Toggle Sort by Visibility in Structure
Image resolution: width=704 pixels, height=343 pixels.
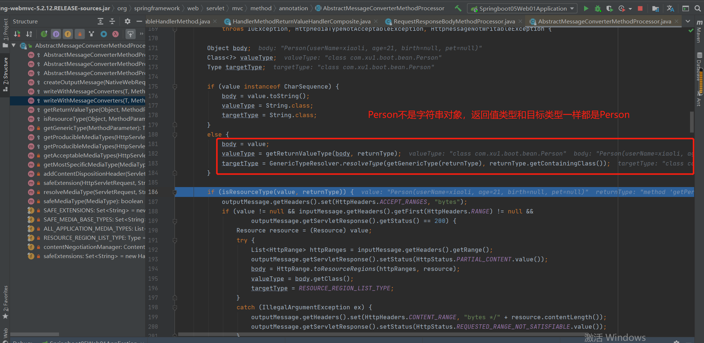point(17,34)
